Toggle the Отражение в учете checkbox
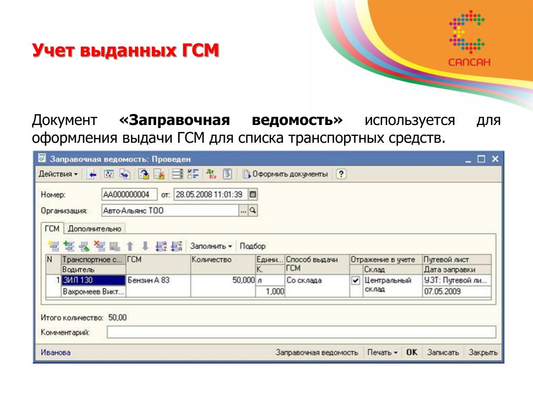This screenshot has height=400, width=533. tap(356, 280)
